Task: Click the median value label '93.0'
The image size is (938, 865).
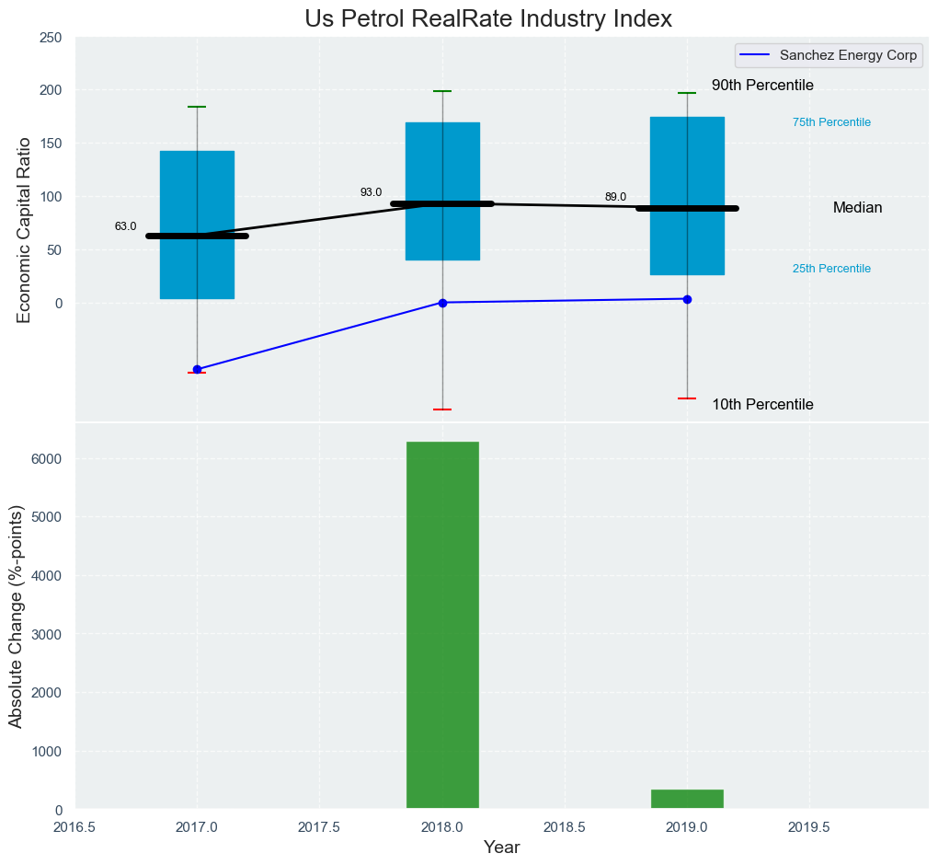Action: pyautogui.click(x=371, y=192)
